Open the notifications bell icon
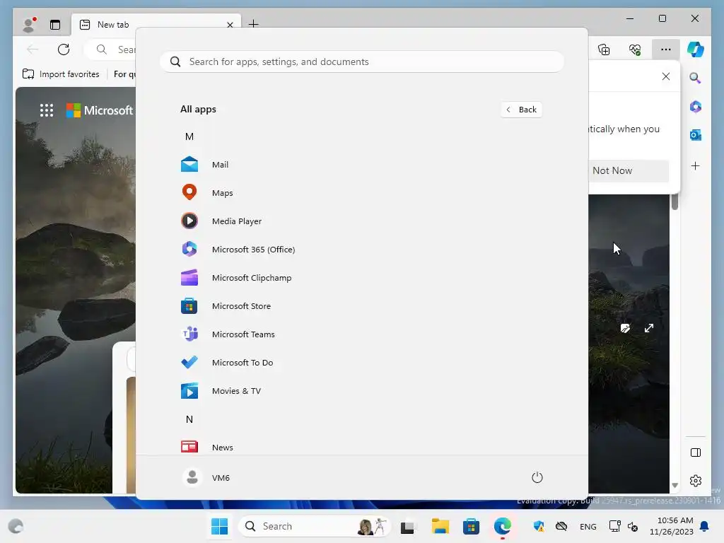724x543 pixels. 704,526
